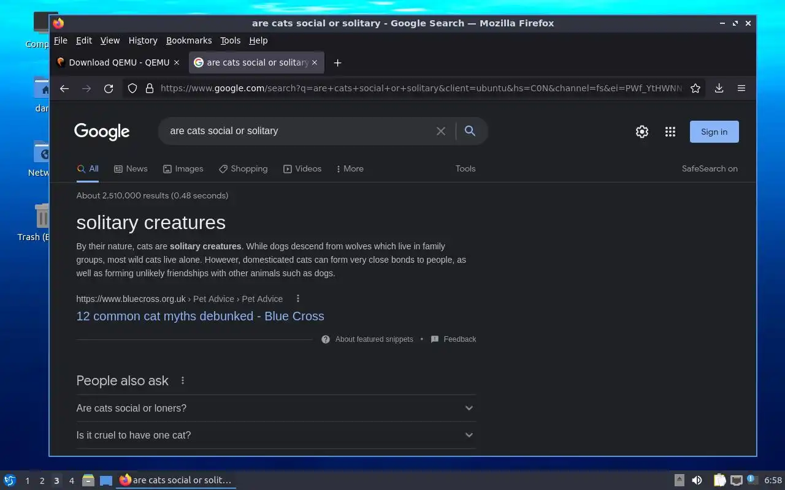Open About featured snippets help

click(367, 339)
